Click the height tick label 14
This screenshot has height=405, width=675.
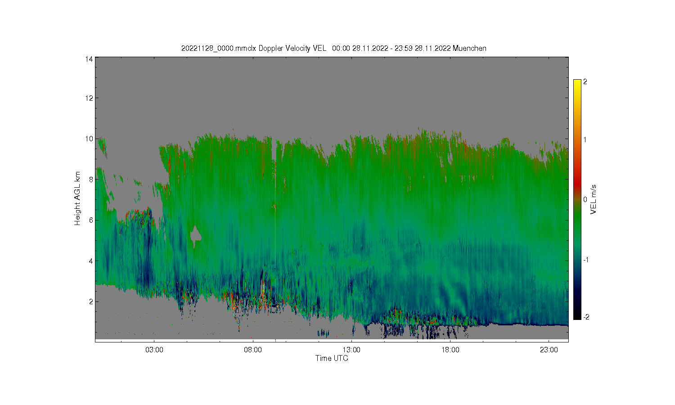[x=89, y=59]
